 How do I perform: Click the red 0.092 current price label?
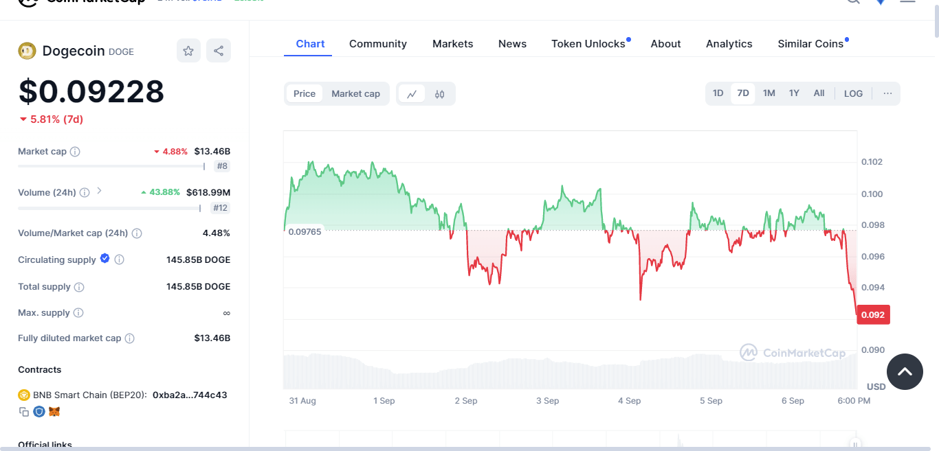tap(874, 314)
